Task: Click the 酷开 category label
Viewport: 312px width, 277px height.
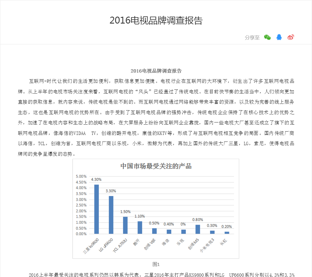Action: click(x=136, y=242)
